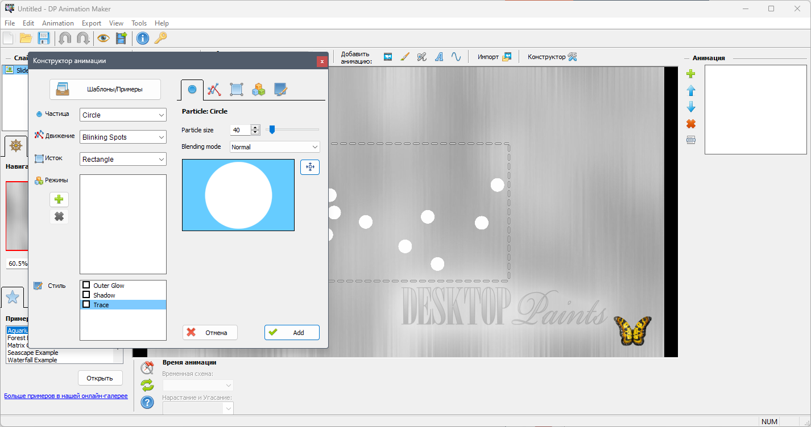Click the orange X delete animation icon

point(691,124)
